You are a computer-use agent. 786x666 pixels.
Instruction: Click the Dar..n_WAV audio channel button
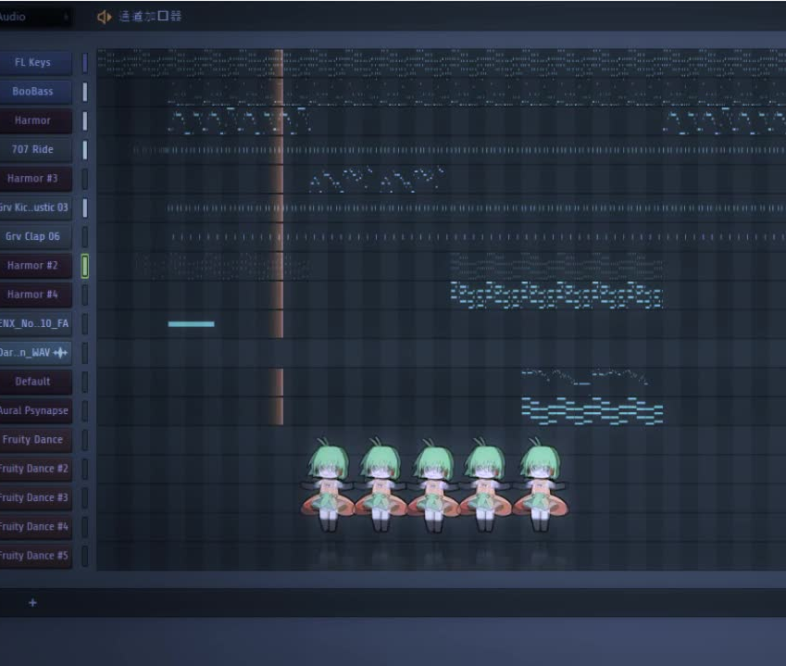(x=35, y=353)
